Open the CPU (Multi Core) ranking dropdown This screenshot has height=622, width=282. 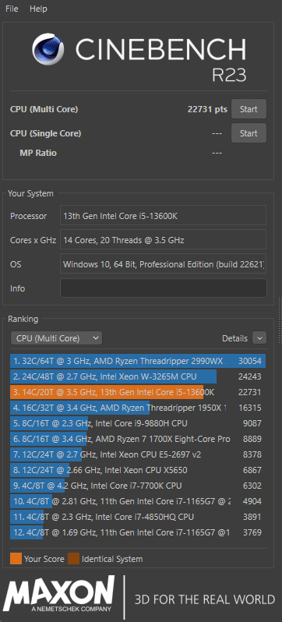tap(56, 338)
